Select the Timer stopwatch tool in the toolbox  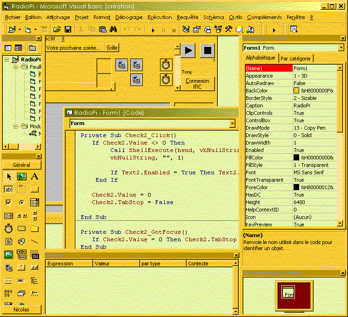(x=8, y=228)
